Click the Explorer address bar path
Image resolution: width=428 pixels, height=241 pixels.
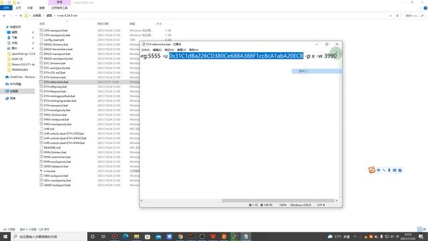coord(55,15)
